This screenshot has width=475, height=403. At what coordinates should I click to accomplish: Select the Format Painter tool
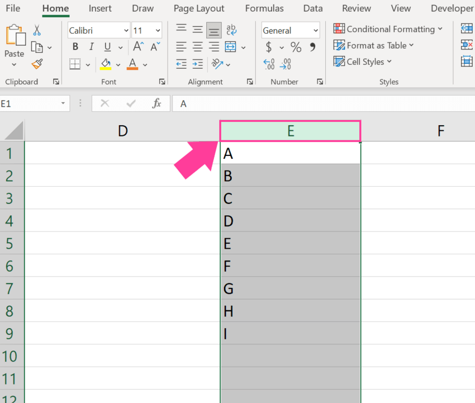pos(38,64)
